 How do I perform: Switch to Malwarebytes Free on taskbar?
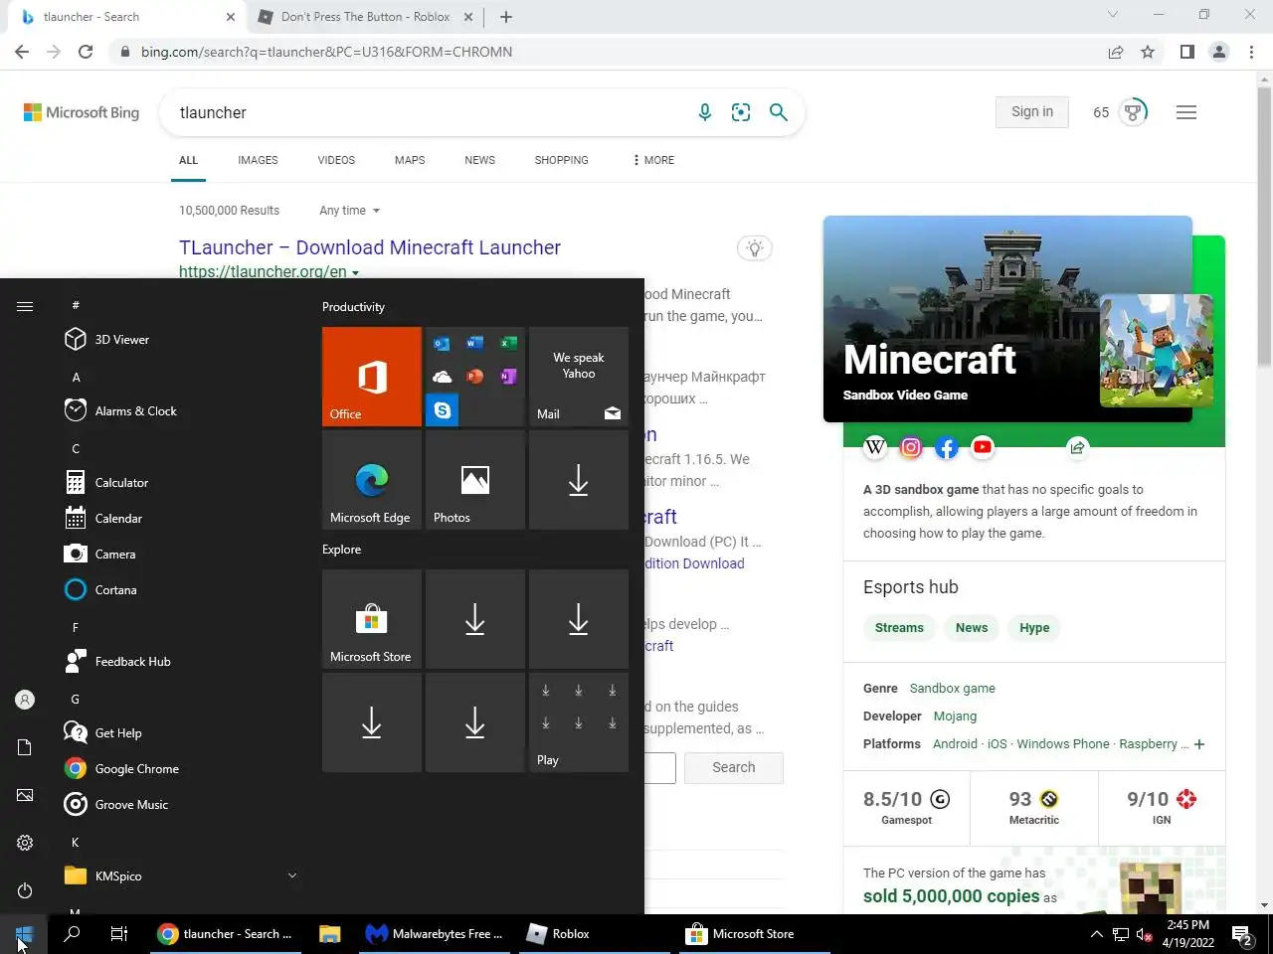coord(434,934)
